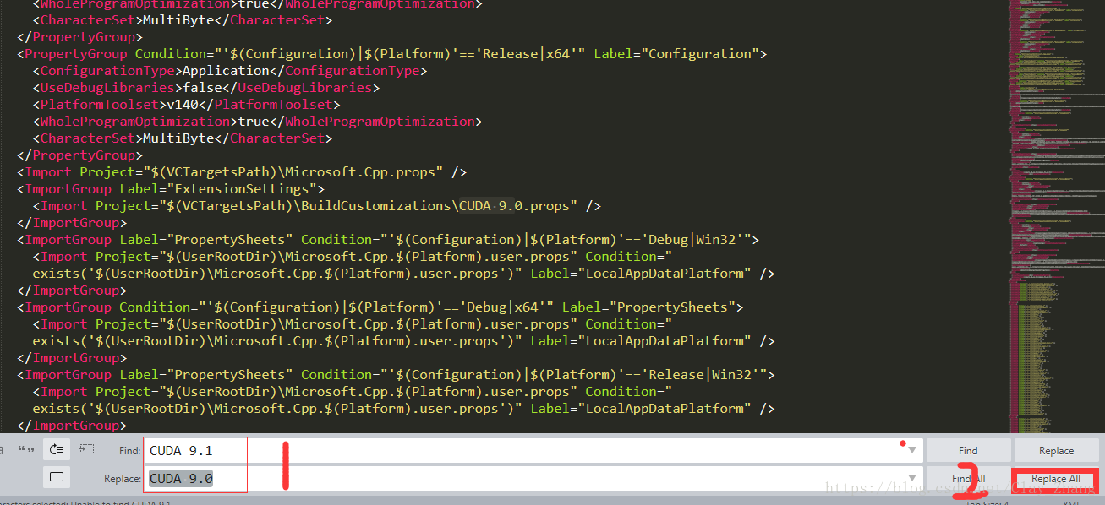
Task: Click the Release|Win32 ImportGroup line
Action: point(396,374)
